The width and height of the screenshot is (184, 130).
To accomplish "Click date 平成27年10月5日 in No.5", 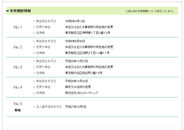I will (76, 107).
